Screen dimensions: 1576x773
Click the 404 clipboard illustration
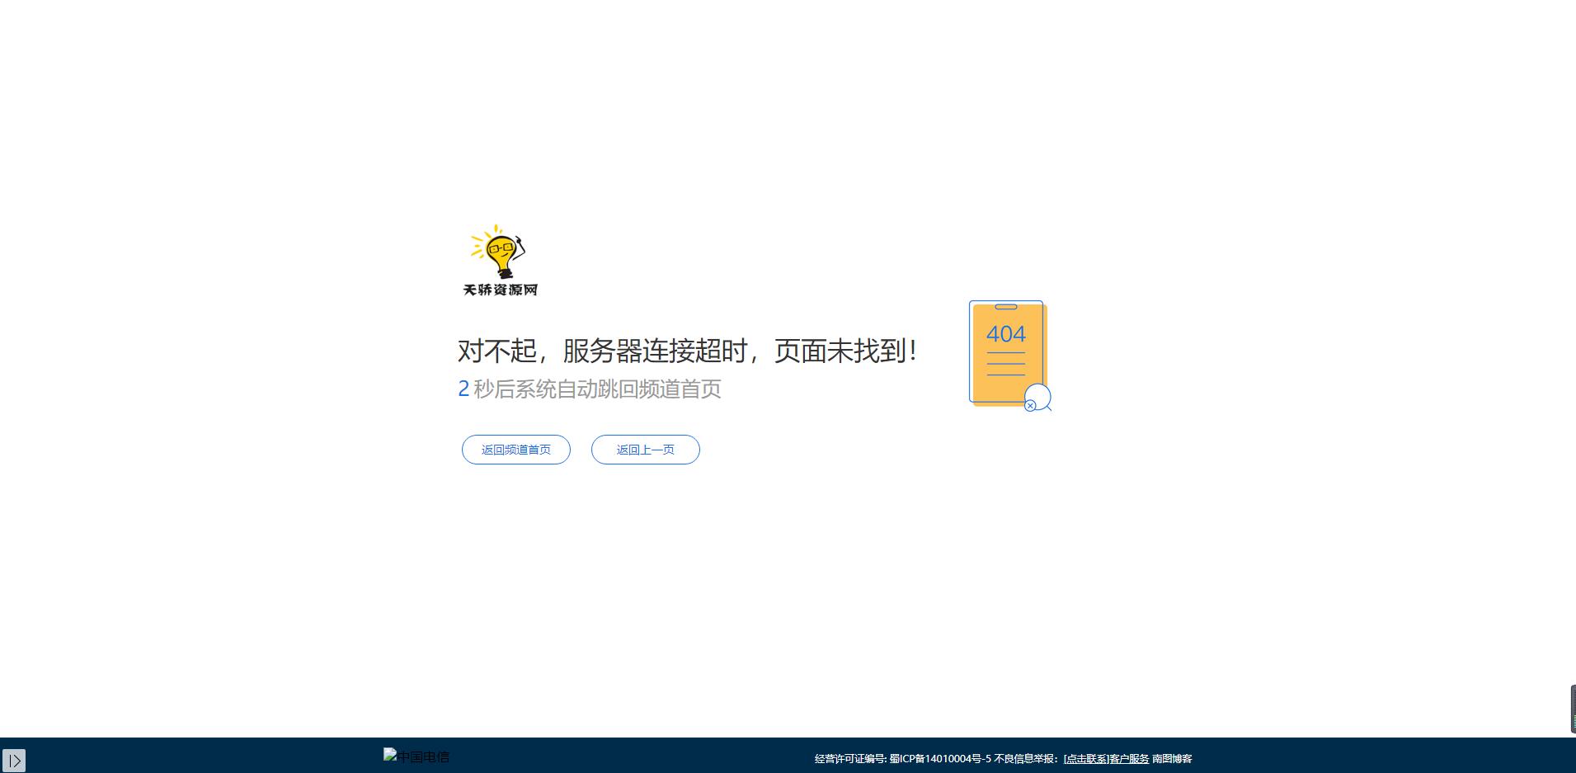1008,355
